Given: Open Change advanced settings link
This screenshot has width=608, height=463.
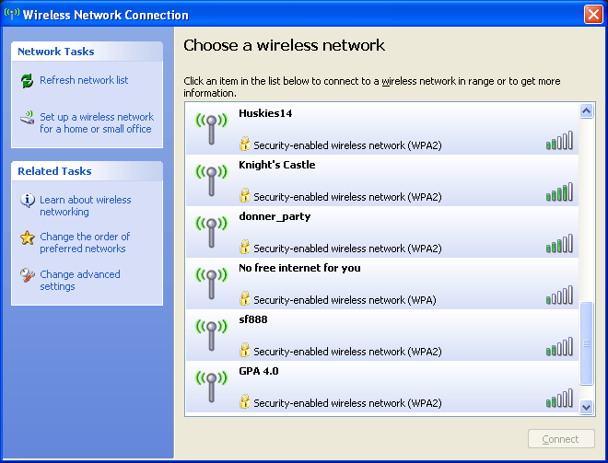Looking at the screenshot, I should click(x=80, y=280).
